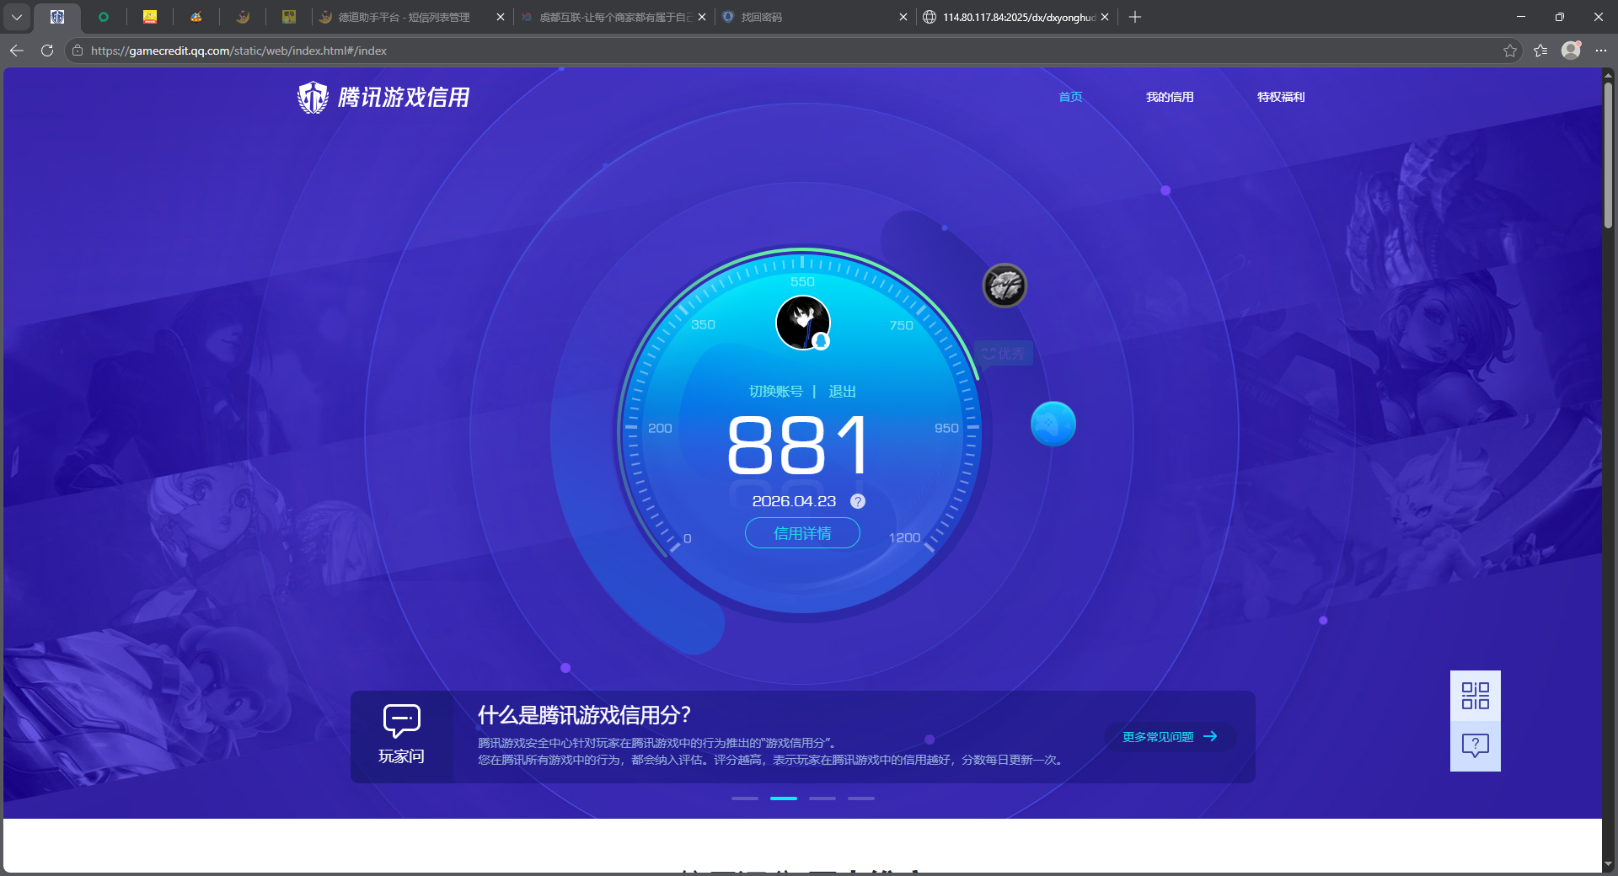Open the QR code floating button
The width and height of the screenshot is (1618, 876).
[x=1476, y=696]
